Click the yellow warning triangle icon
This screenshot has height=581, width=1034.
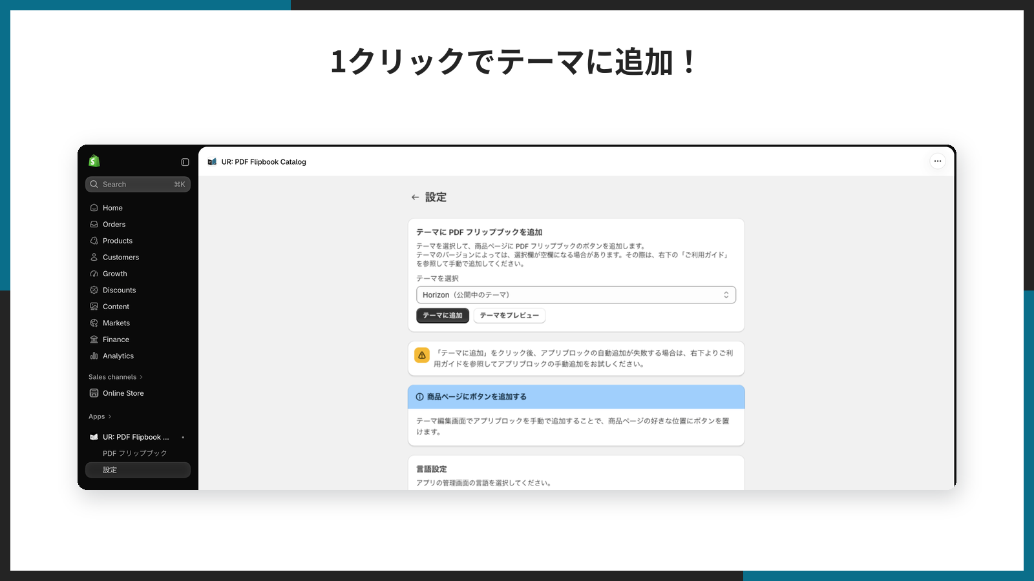[422, 355]
